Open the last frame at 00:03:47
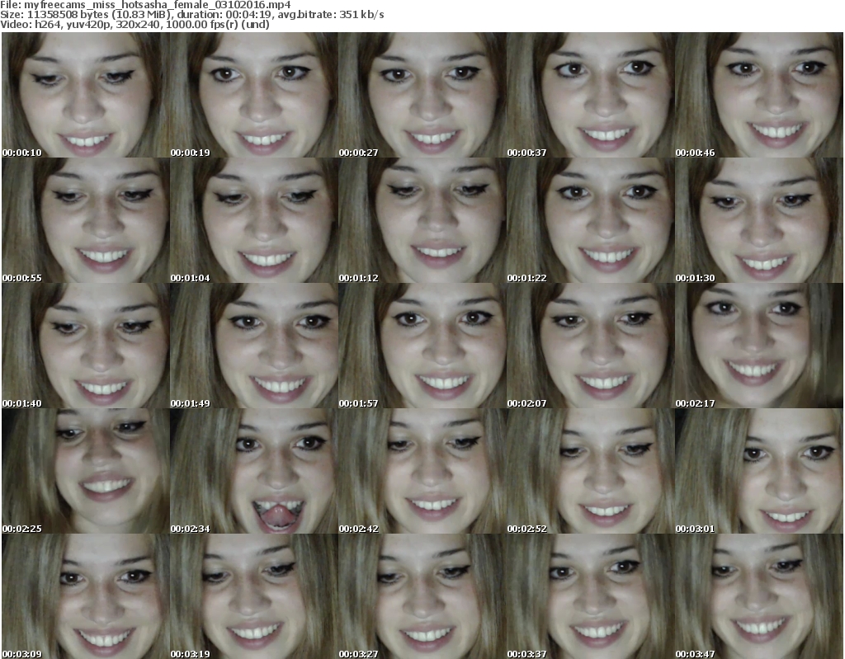Image resolution: width=845 pixels, height=659 pixels. [x=758, y=596]
